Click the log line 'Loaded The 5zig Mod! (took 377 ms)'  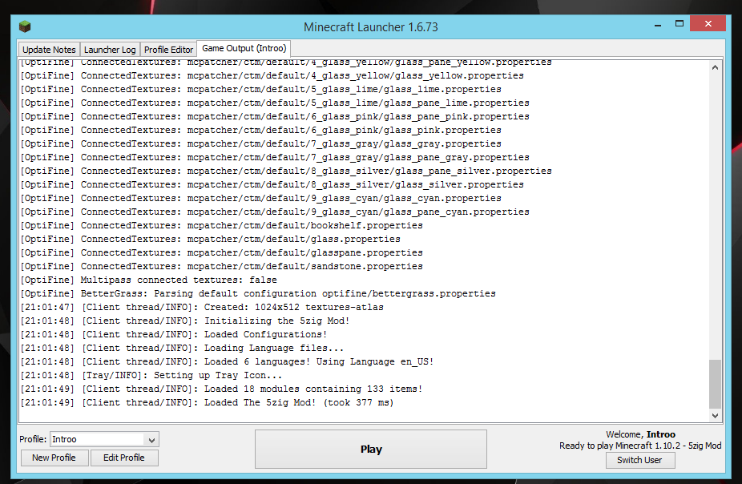(x=207, y=402)
